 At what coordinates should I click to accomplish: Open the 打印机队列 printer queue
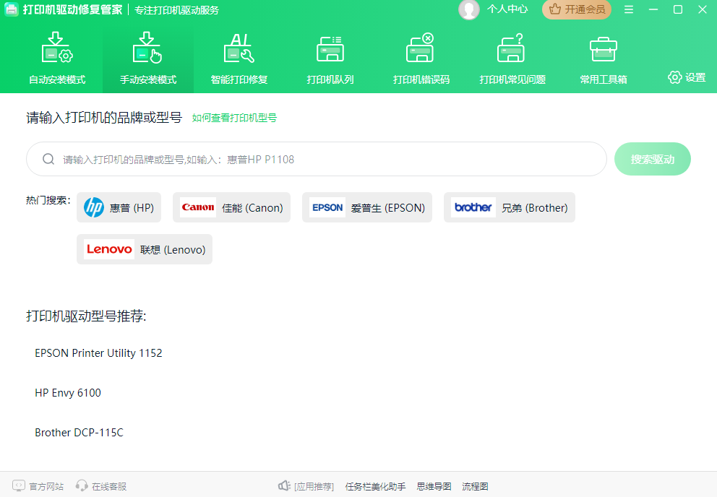(x=330, y=58)
